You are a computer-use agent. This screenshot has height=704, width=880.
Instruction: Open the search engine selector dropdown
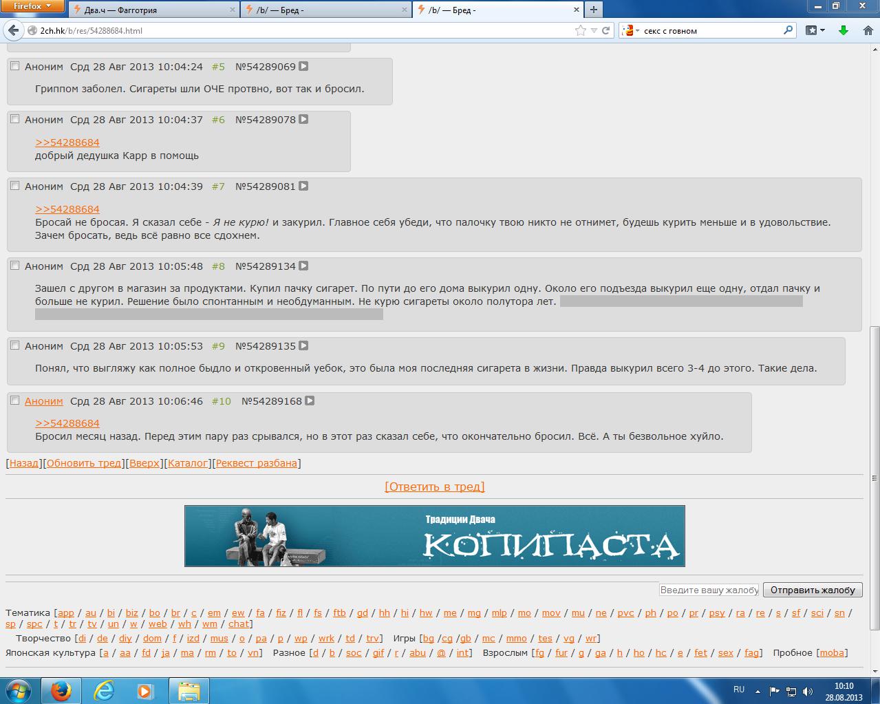click(x=630, y=30)
